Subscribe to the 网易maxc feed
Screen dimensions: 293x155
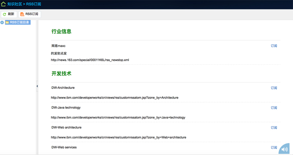[274, 46]
